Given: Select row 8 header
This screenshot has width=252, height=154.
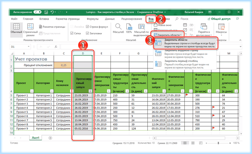Looking at the screenshot, I should click(12, 108).
